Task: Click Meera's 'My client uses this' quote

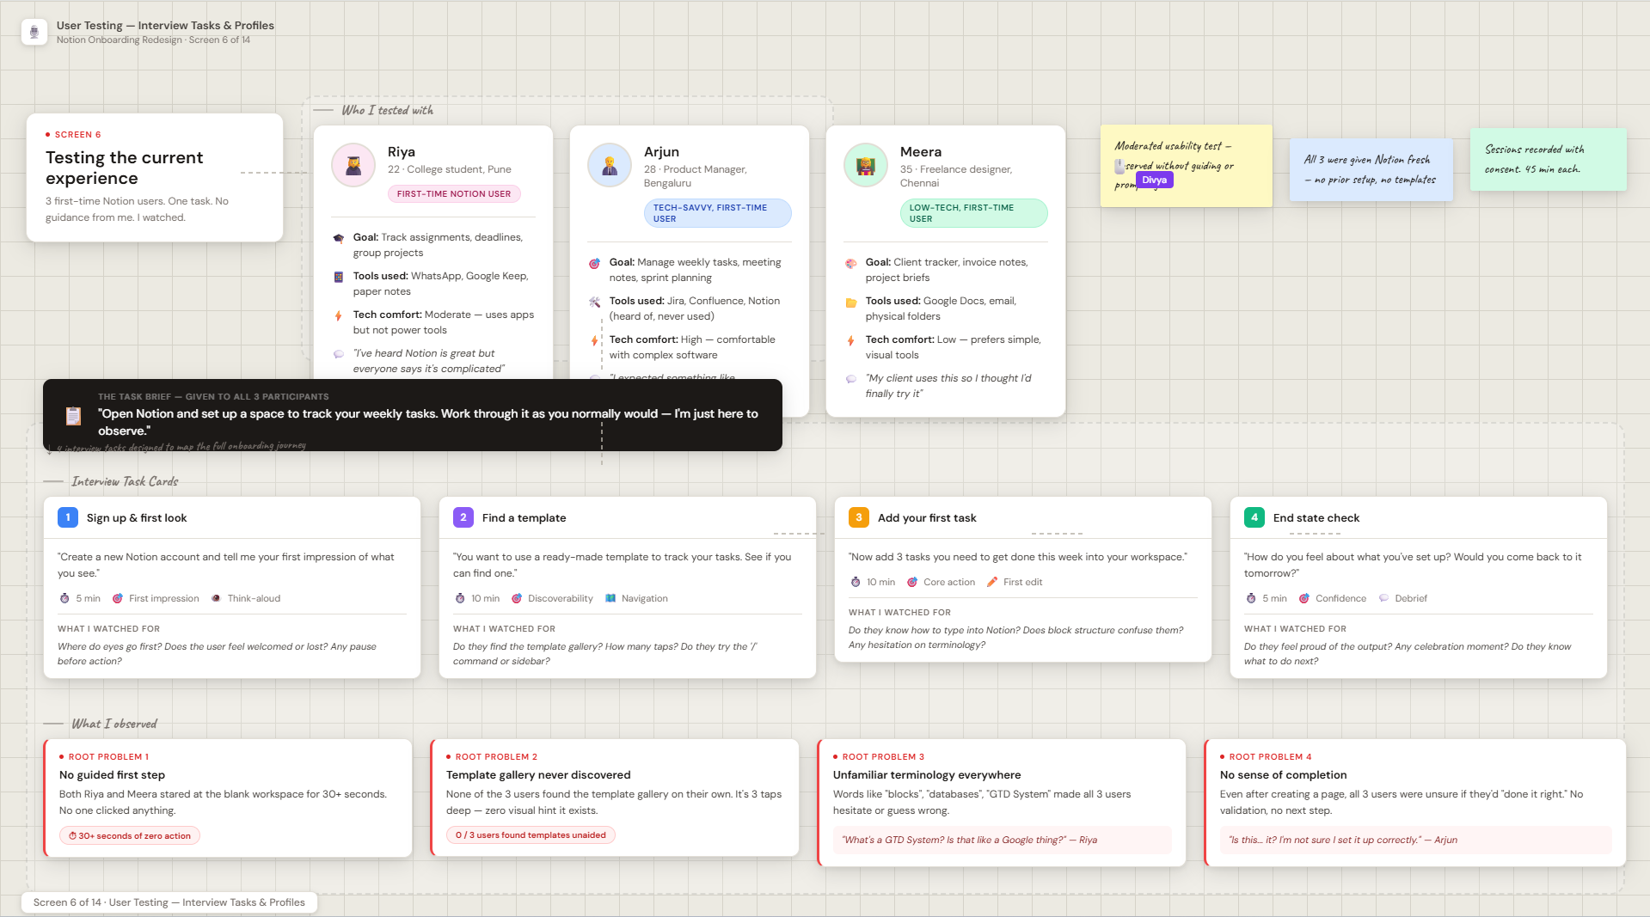Action: pos(948,386)
